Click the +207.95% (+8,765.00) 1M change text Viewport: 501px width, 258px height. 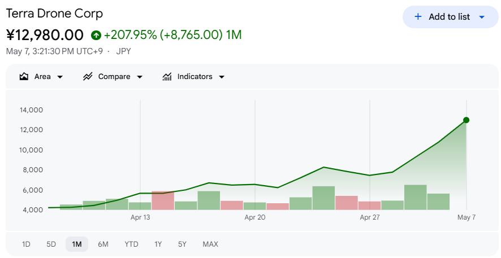(172, 35)
